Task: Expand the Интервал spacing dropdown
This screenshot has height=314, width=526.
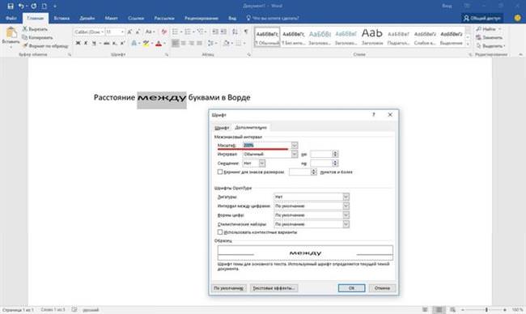Action: coord(295,154)
